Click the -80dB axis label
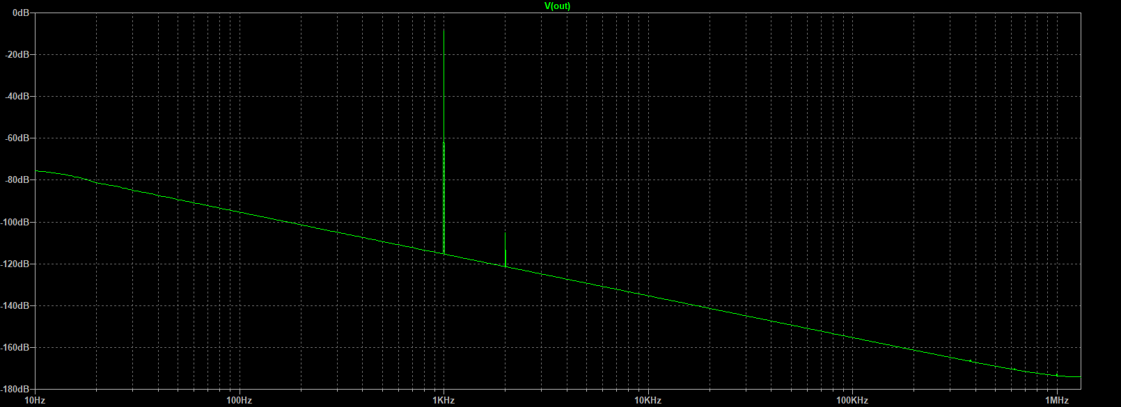Image resolution: width=1121 pixels, height=407 pixels. [x=19, y=179]
